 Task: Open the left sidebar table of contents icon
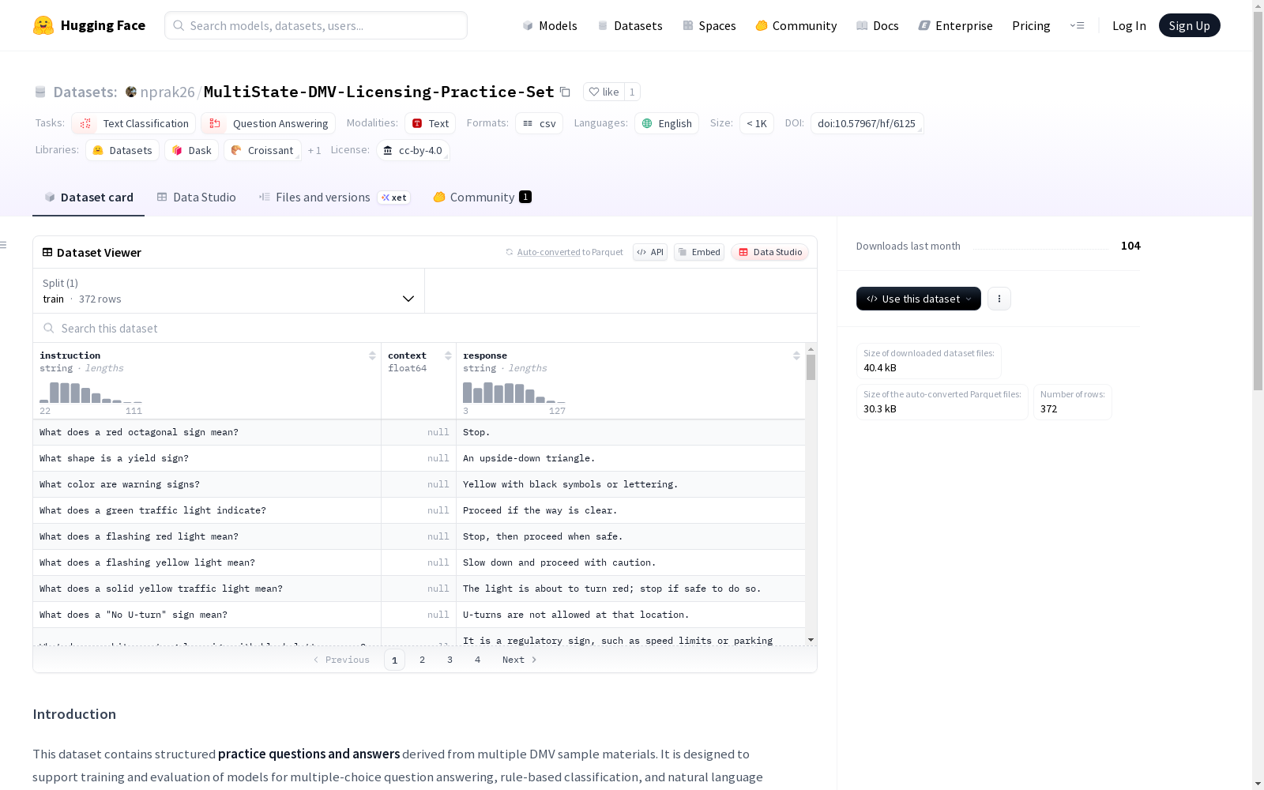coord(4,245)
